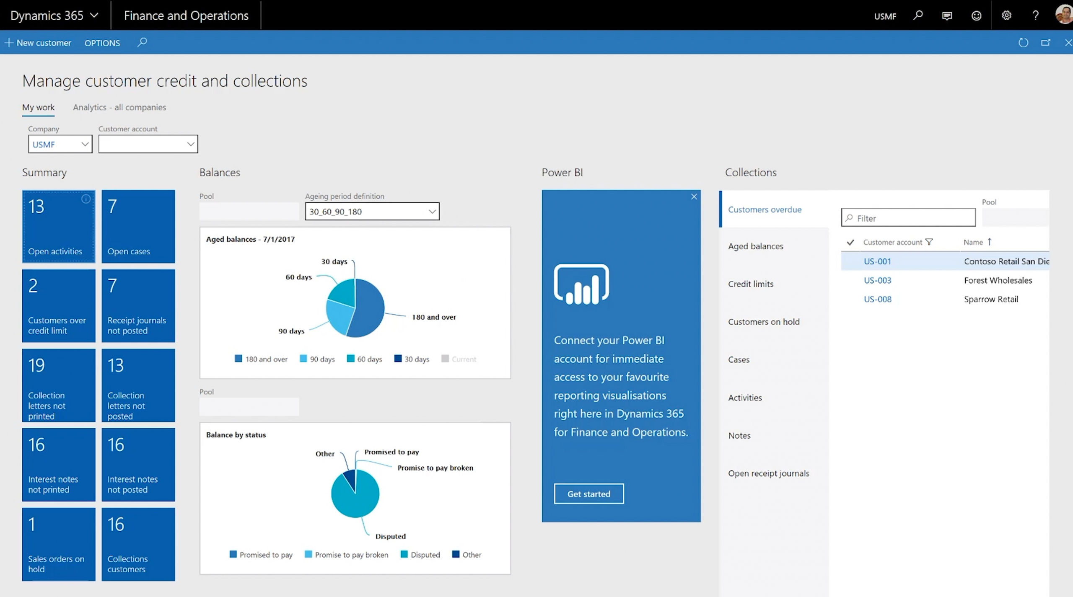The height and width of the screenshot is (597, 1073).
Task: Expand the Dynamics 365 dropdown chevron
Action: coord(94,16)
